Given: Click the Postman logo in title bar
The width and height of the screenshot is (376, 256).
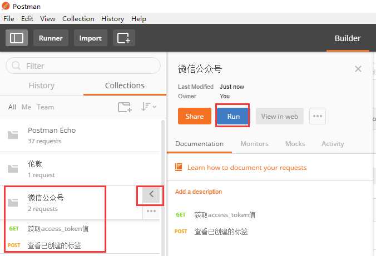Looking at the screenshot, I should 6,6.
